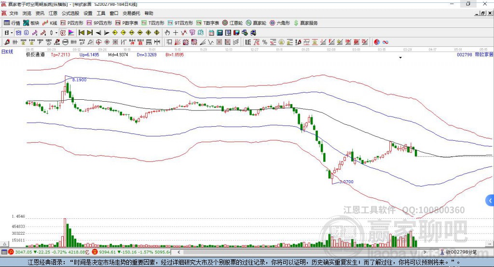Click the red floppy save icon
494x267 pixels.
coord(236,33)
